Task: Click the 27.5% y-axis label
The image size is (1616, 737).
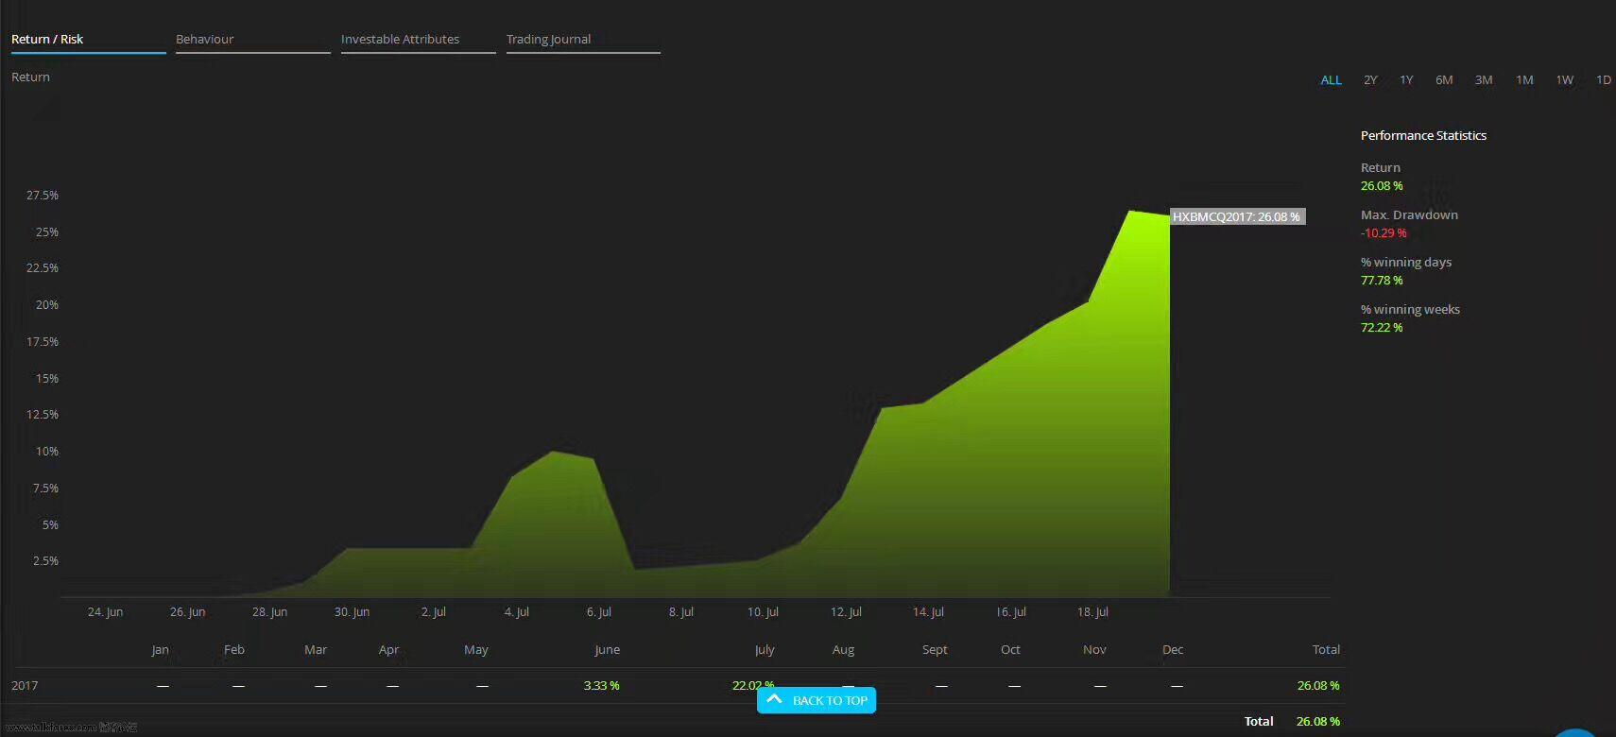Action: click(43, 196)
